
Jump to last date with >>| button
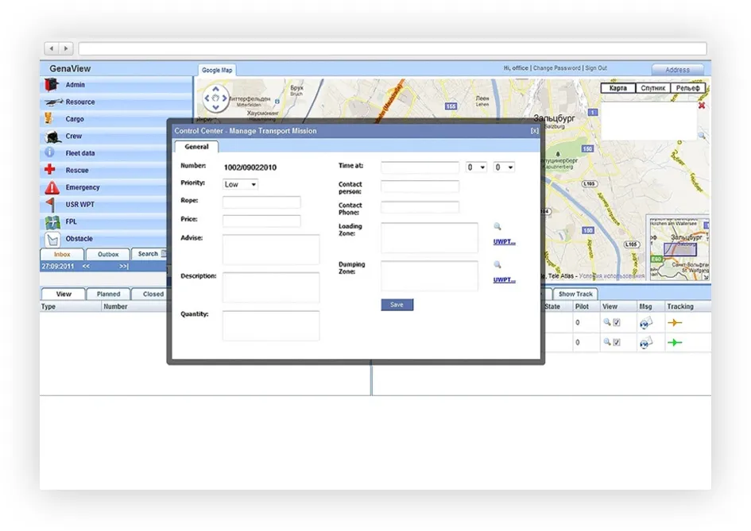[x=124, y=267]
